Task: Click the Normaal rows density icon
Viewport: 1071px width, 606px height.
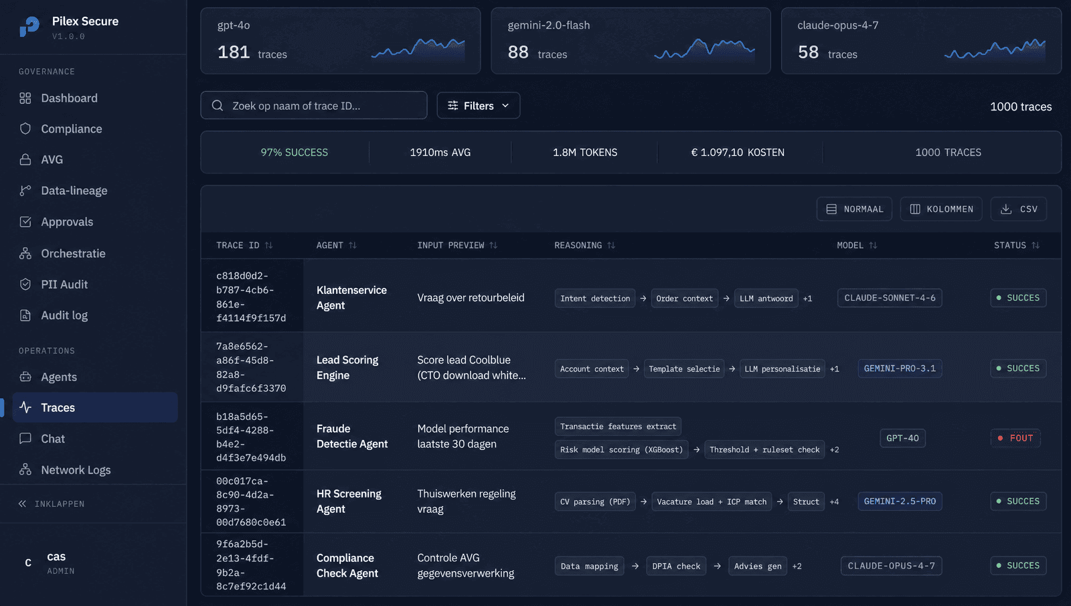Action: coord(831,209)
